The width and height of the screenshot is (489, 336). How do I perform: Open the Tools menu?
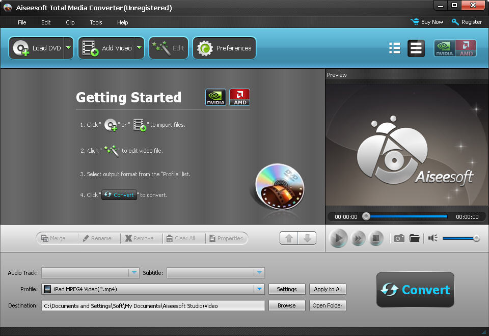click(x=96, y=22)
